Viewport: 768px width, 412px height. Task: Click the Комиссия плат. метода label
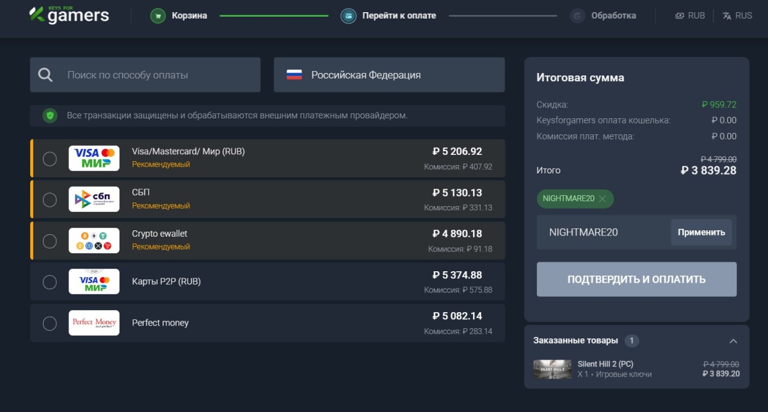[x=586, y=136]
